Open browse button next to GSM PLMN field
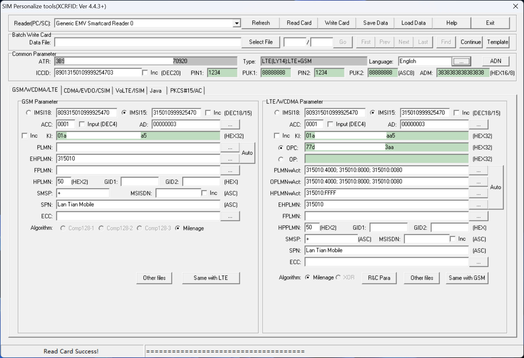524x358 pixels. [230, 148]
